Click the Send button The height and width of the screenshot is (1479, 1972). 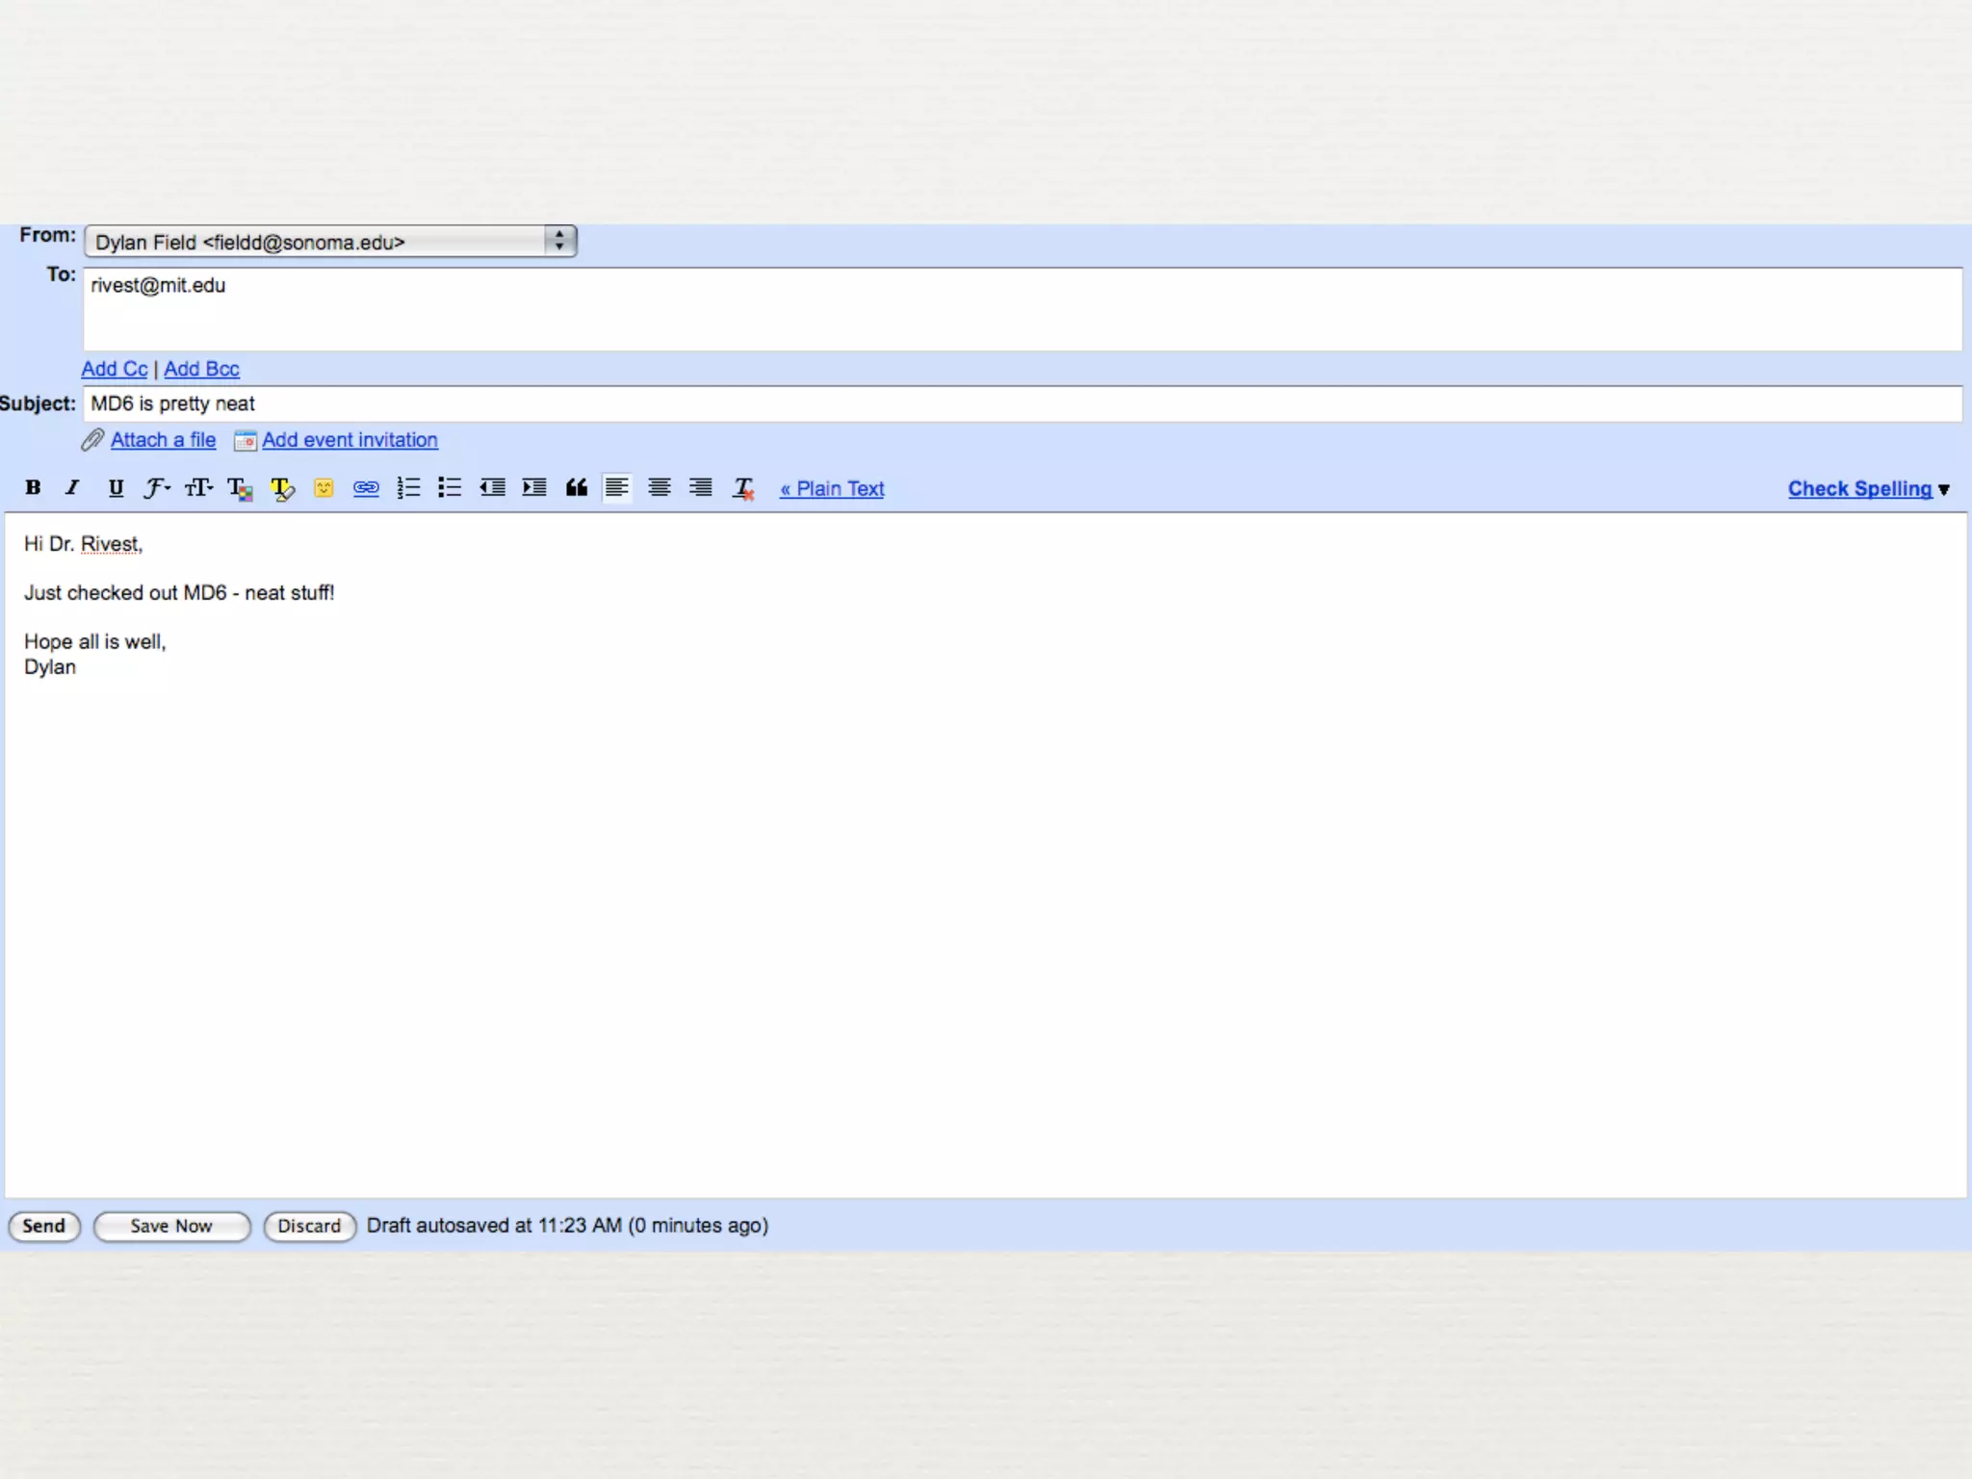[44, 1226]
